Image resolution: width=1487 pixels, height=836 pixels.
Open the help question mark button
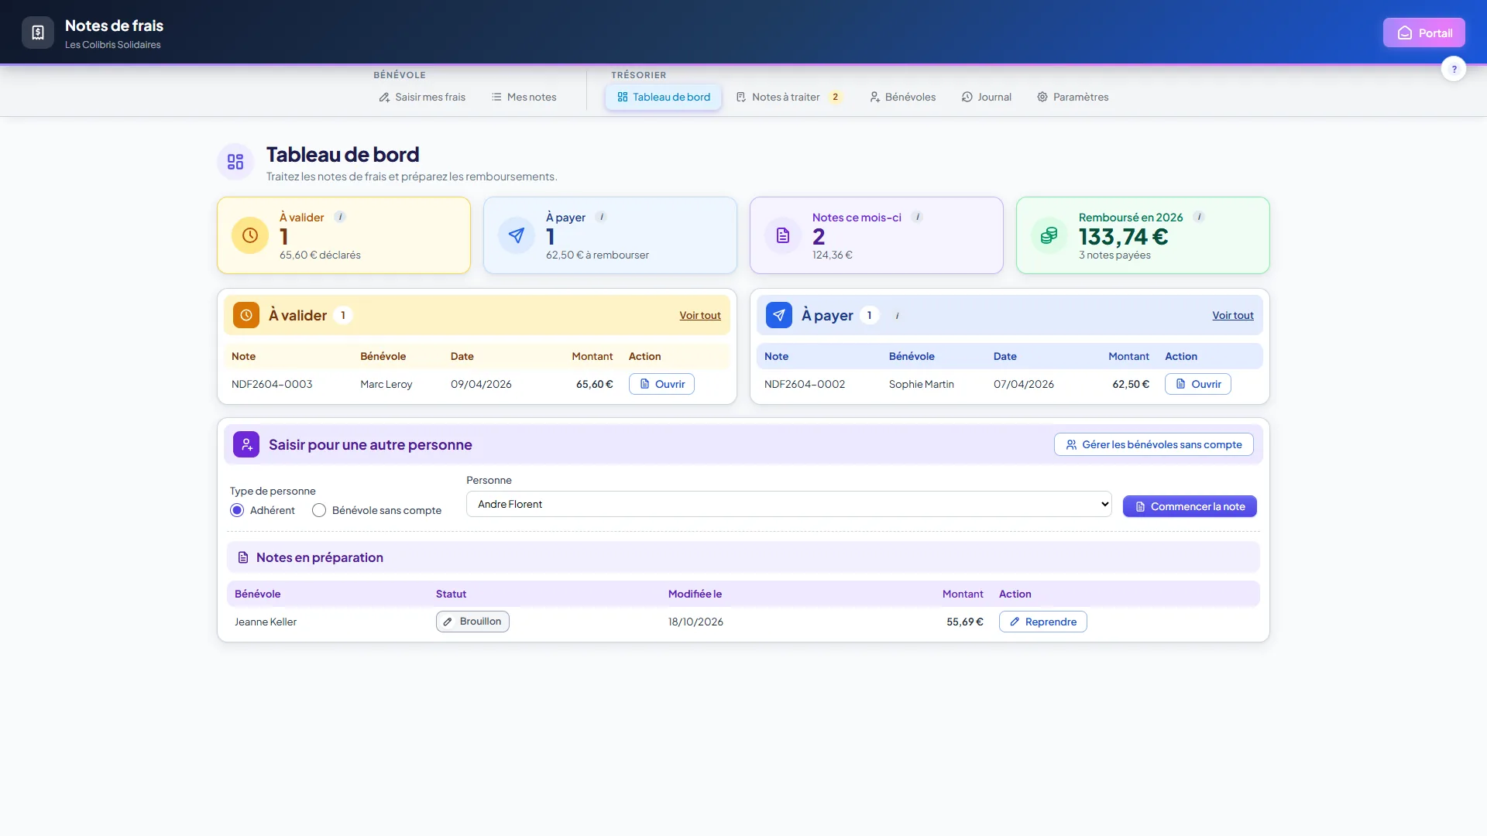pyautogui.click(x=1454, y=69)
